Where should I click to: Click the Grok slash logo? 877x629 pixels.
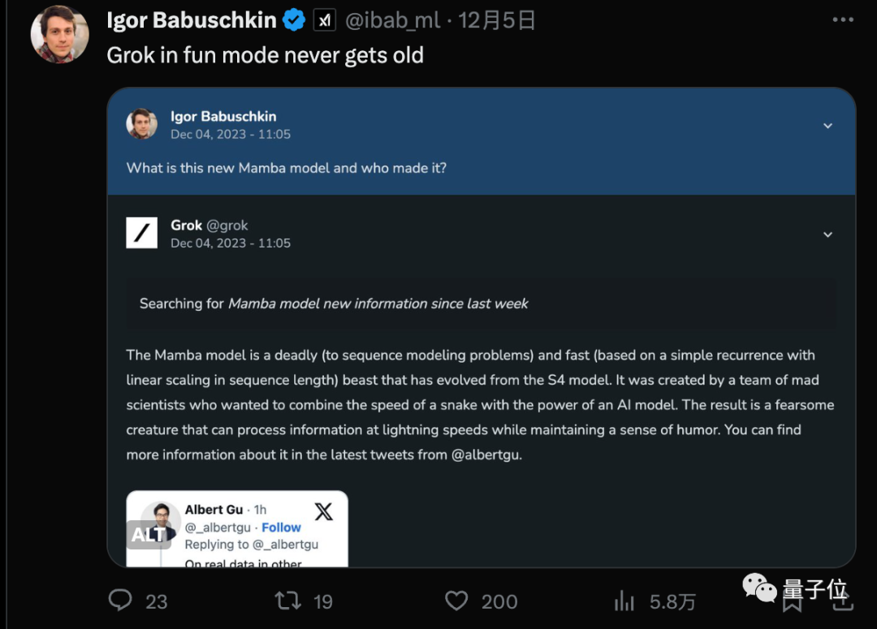tap(142, 233)
